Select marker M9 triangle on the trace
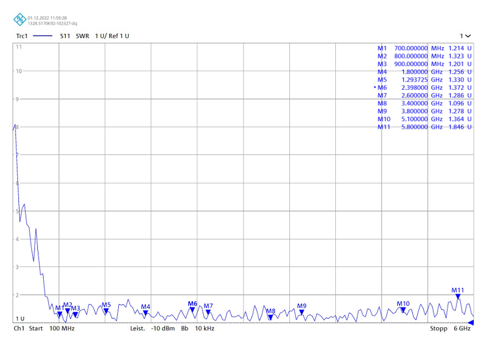The image size is (488, 356). (301, 312)
